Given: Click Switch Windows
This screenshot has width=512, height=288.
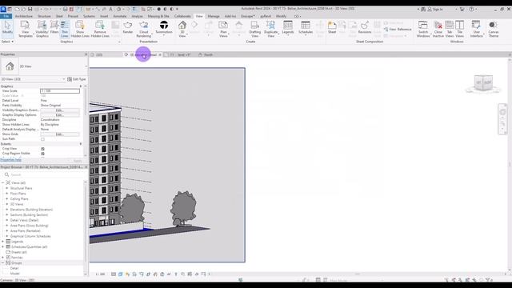Looking at the screenshot, I should [423, 29].
